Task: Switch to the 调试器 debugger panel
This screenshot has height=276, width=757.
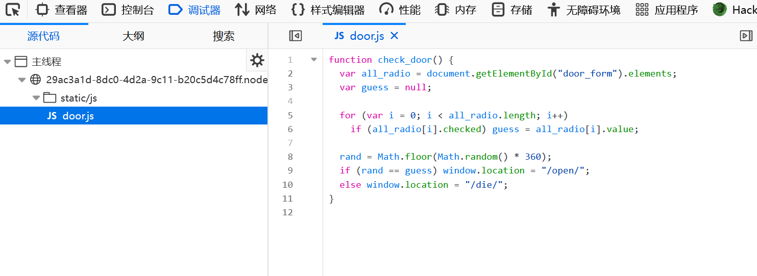Action: point(194,10)
